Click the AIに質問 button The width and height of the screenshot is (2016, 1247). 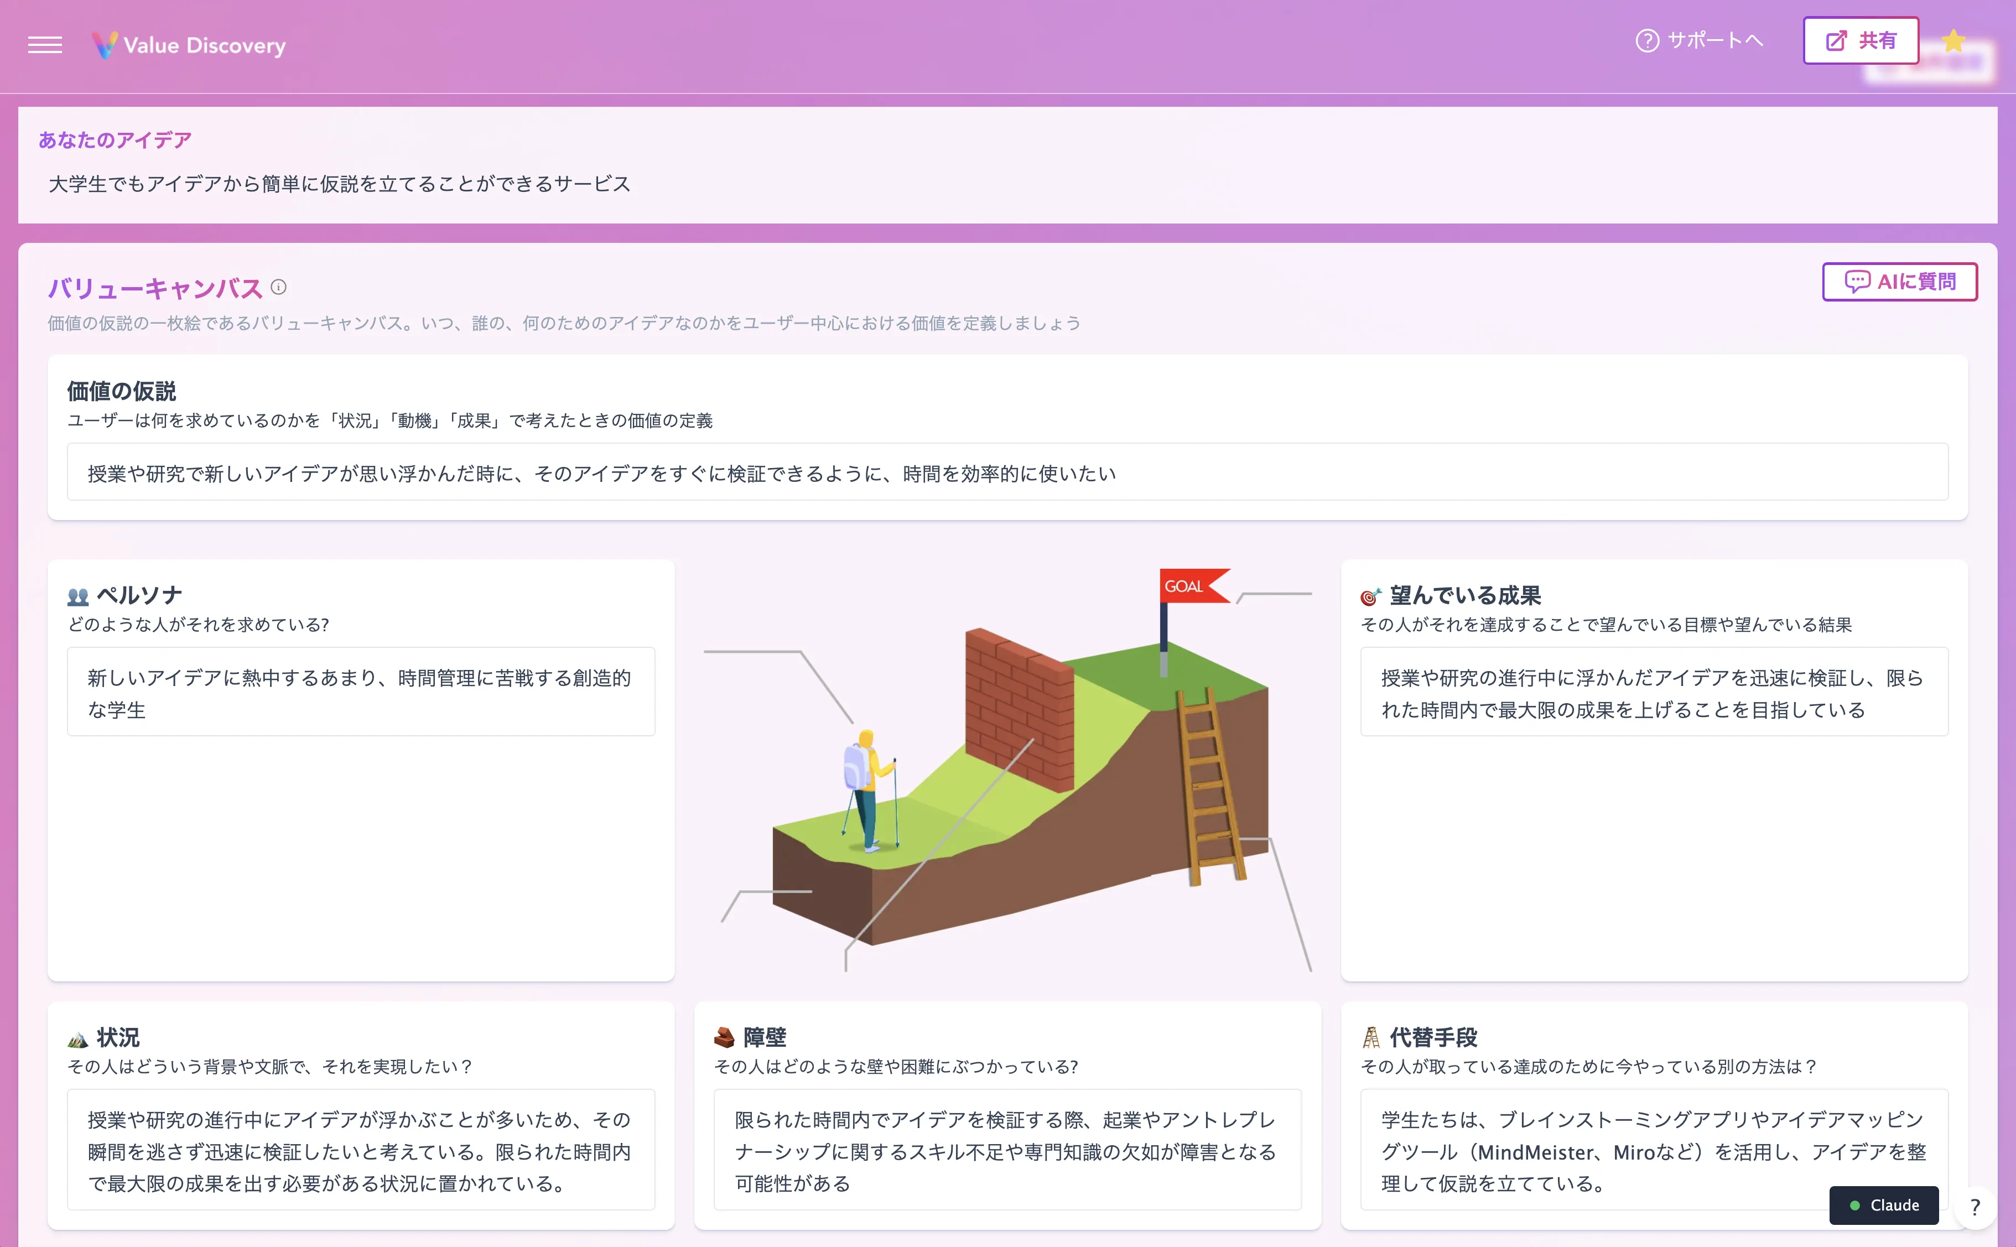click(1899, 282)
